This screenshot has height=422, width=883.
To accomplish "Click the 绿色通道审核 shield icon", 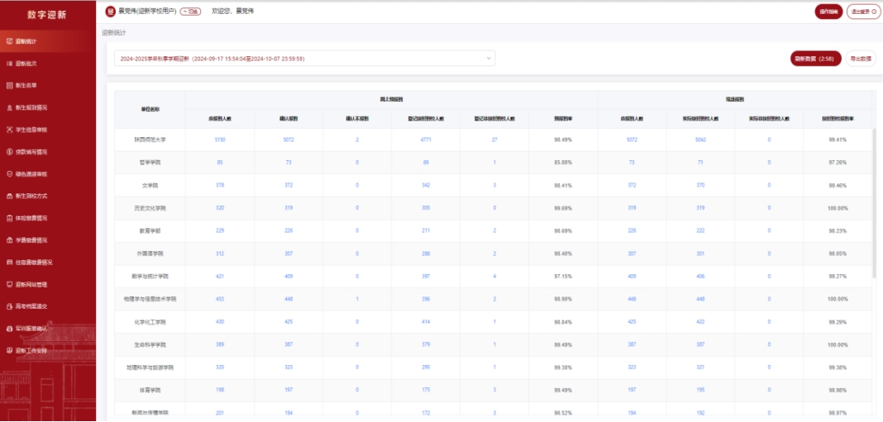I will point(8,174).
